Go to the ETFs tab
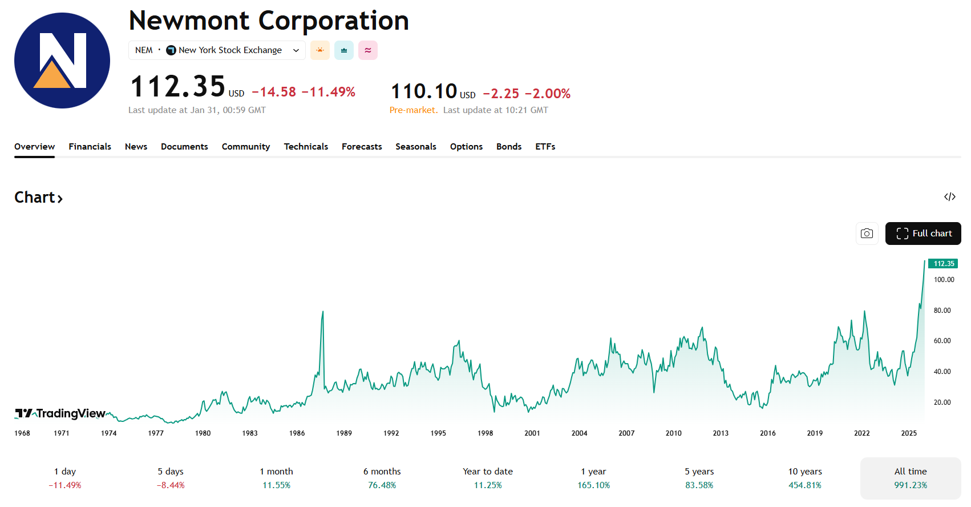 coord(545,147)
